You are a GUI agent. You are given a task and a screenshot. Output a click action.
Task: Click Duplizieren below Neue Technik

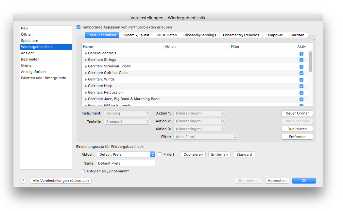point(297,129)
